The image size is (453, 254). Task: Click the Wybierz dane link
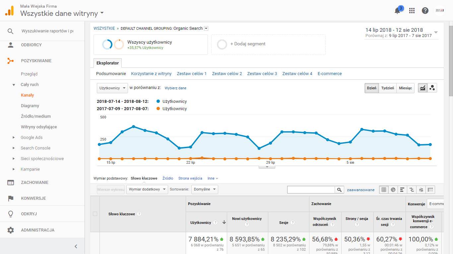pyautogui.click(x=175, y=88)
